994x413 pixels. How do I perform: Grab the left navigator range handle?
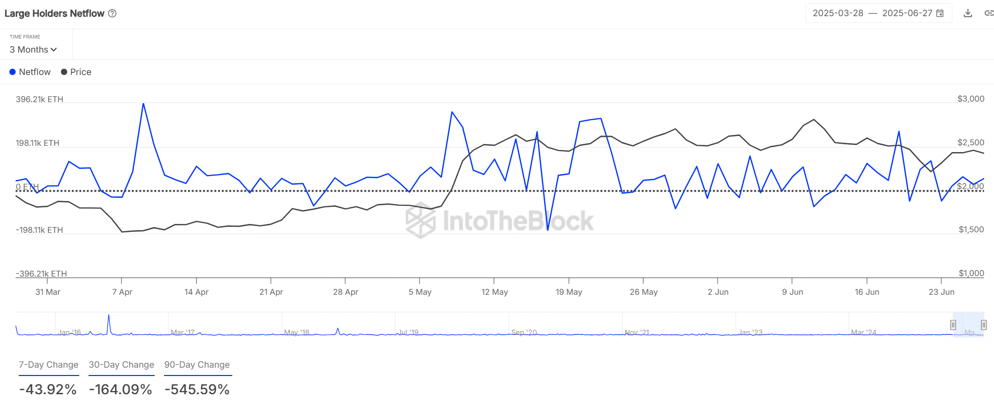click(x=953, y=325)
